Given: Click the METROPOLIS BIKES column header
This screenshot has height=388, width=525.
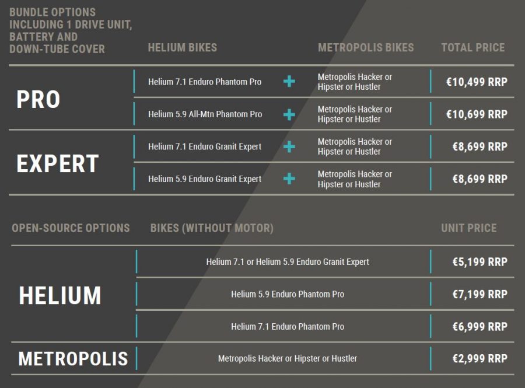Looking at the screenshot, I should pyautogui.click(x=366, y=47).
